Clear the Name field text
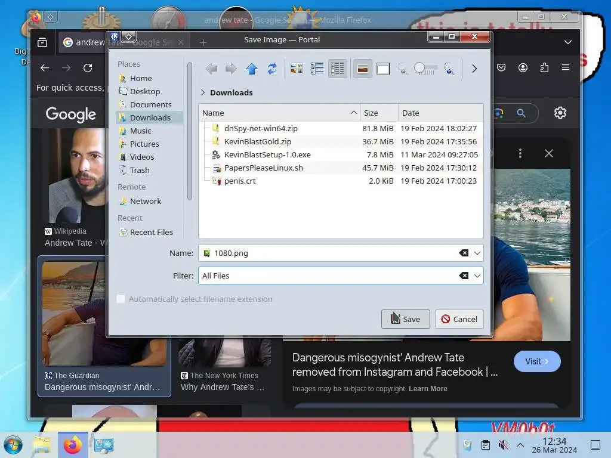Screen dimensions: 611x458 point(464,253)
